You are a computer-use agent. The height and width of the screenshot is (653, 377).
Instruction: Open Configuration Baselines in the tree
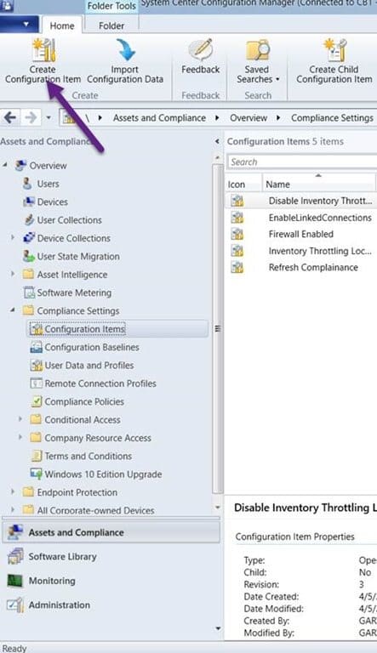(92, 347)
